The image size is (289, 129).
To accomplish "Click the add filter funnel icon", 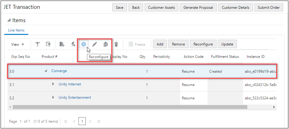I will click(x=37, y=44).
